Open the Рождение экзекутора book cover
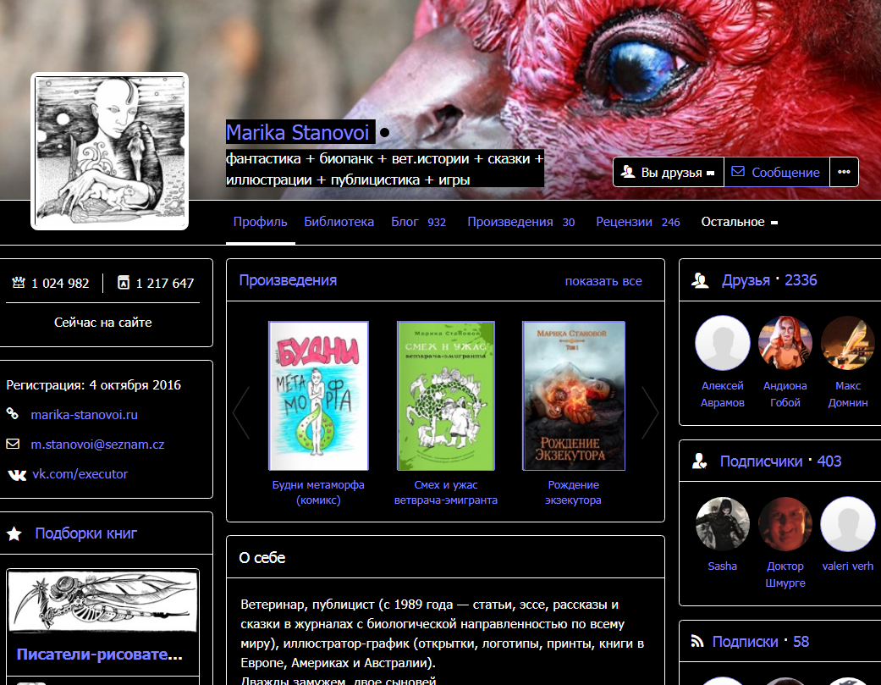Image resolution: width=881 pixels, height=685 pixels. pyautogui.click(x=574, y=395)
